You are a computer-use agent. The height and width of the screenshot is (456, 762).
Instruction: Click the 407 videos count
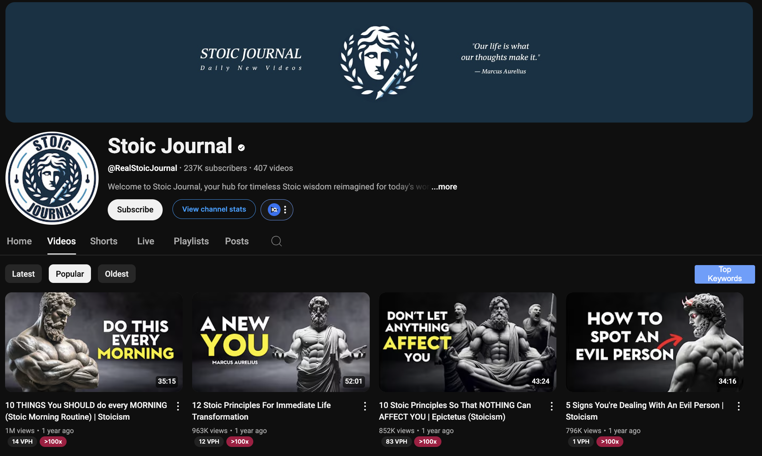(273, 168)
